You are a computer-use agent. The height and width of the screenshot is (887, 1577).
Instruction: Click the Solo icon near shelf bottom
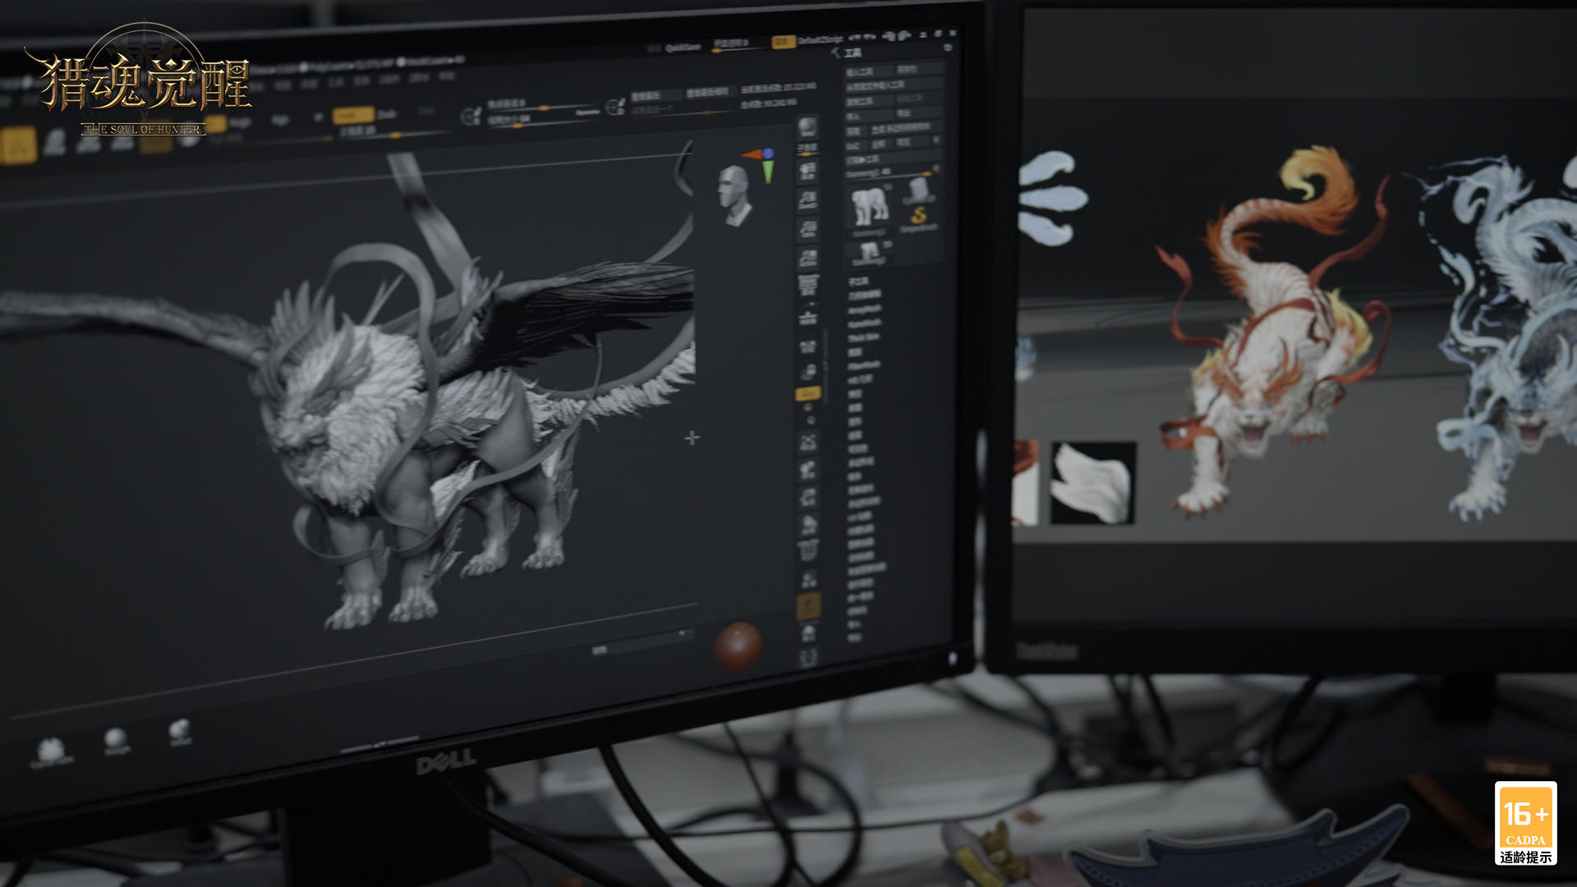(x=809, y=633)
